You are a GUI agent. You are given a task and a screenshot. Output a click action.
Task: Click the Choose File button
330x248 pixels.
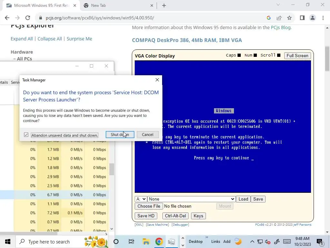click(x=149, y=206)
